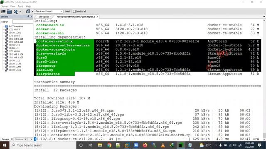Viewport: 266px width, 149px height.
Task: Select the PuTTY sessions folder node
Action: point(16,26)
